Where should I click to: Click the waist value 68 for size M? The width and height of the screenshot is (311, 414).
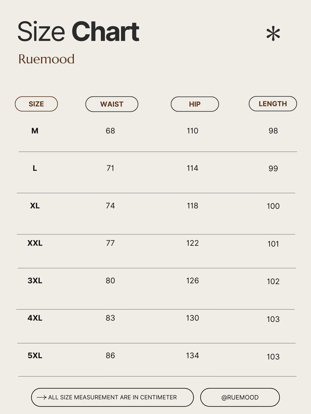pos(110,131)
